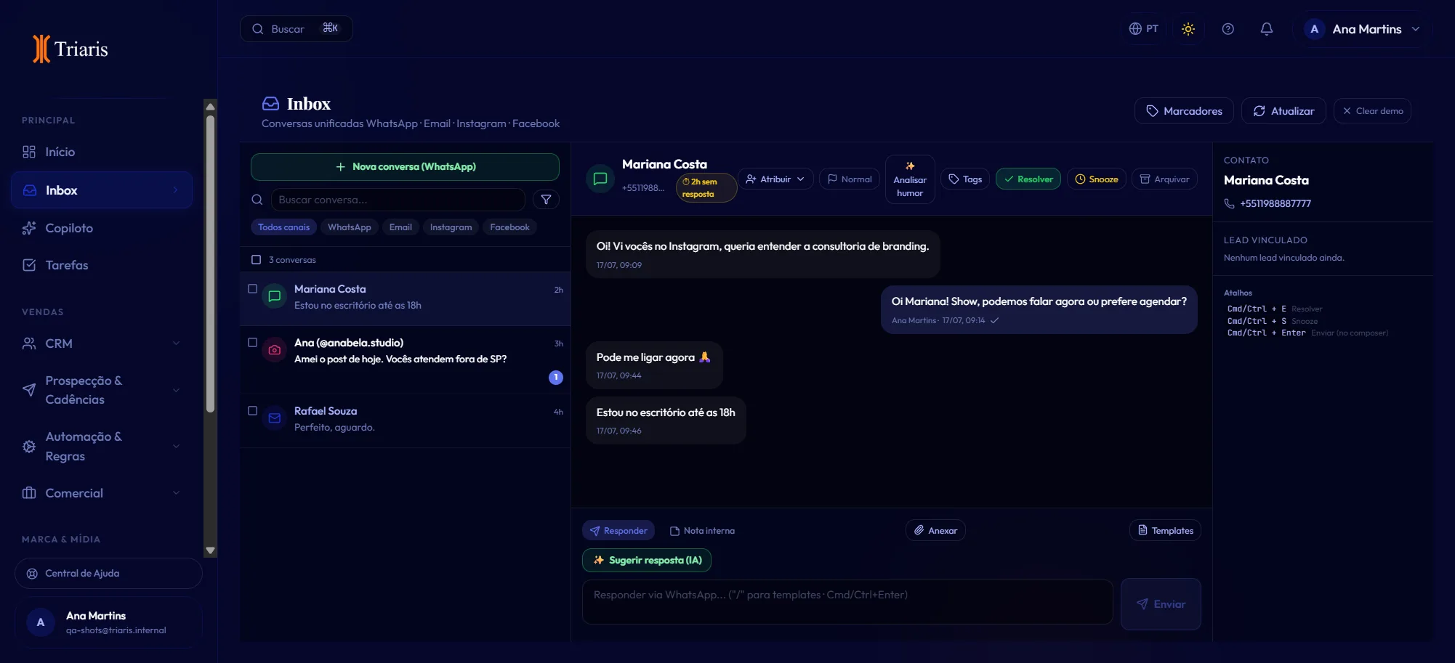
Task: Focus the Buscar conversa search field
Action: point(398,200)
